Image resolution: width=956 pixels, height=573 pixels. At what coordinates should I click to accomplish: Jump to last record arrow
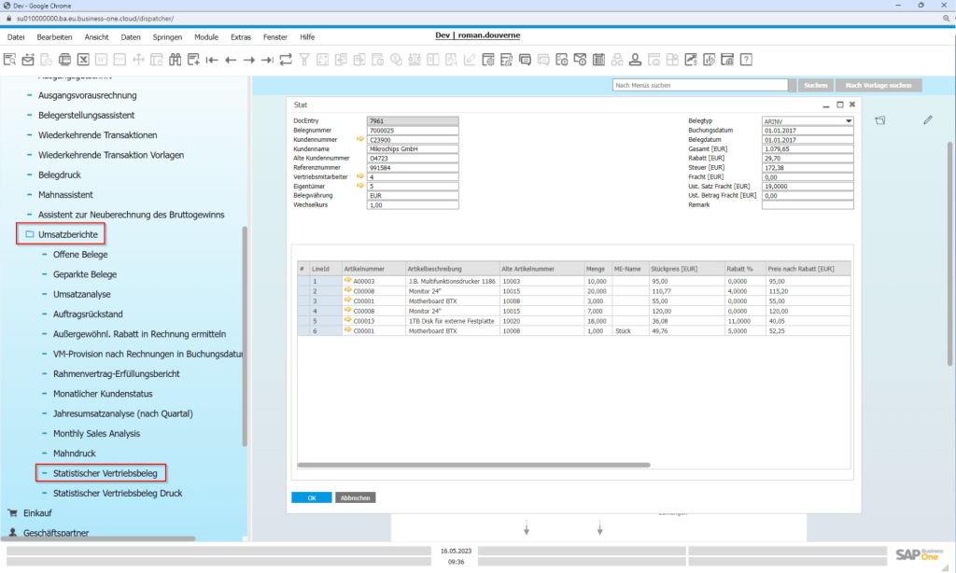point(267,60)
